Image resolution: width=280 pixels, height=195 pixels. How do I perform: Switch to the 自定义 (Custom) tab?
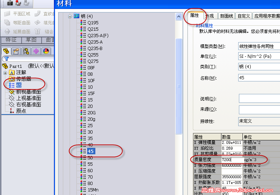244,16
